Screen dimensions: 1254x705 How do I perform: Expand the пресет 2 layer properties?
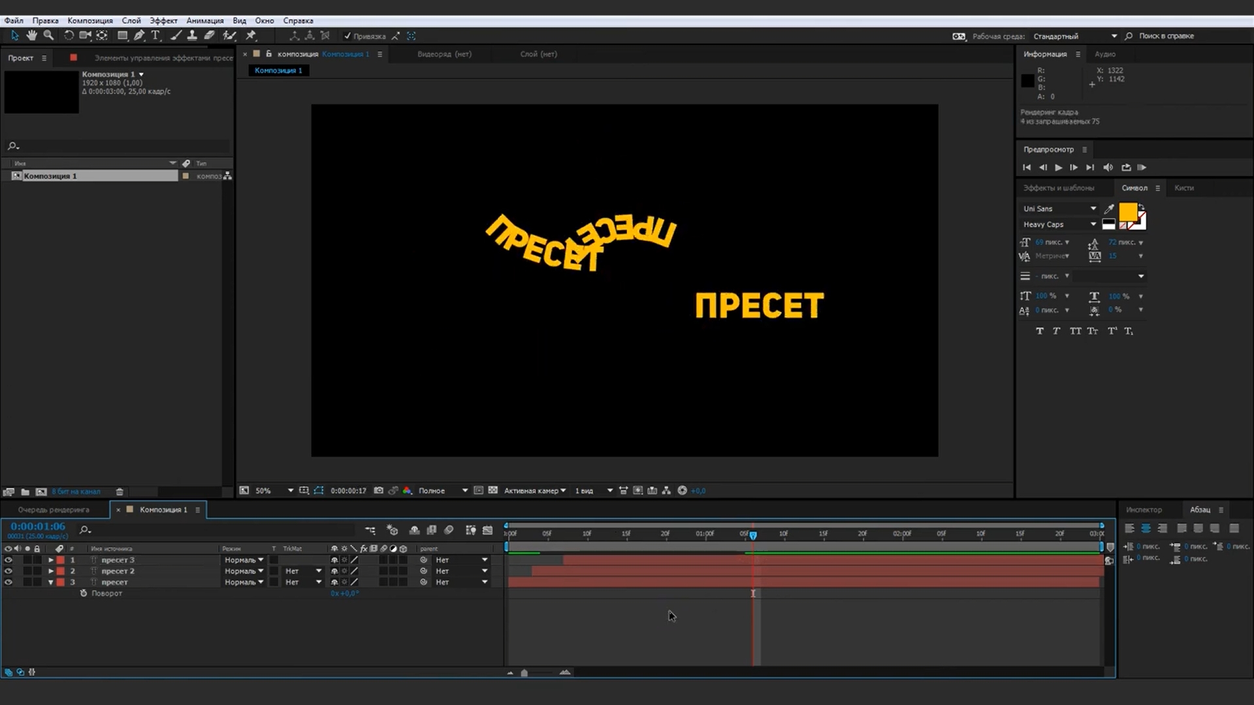click(x=51, y=571)
